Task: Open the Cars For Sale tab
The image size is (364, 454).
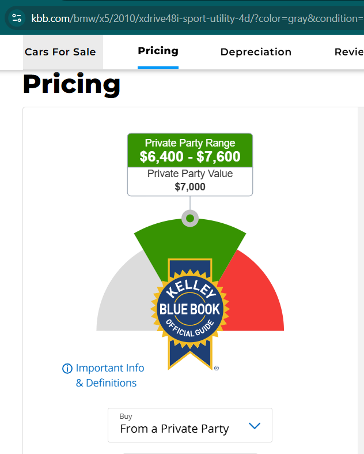Action: [x=60, y=52]
